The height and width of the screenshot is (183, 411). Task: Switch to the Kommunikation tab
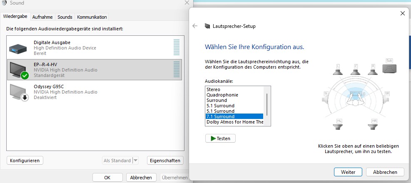tap(92, 17)
